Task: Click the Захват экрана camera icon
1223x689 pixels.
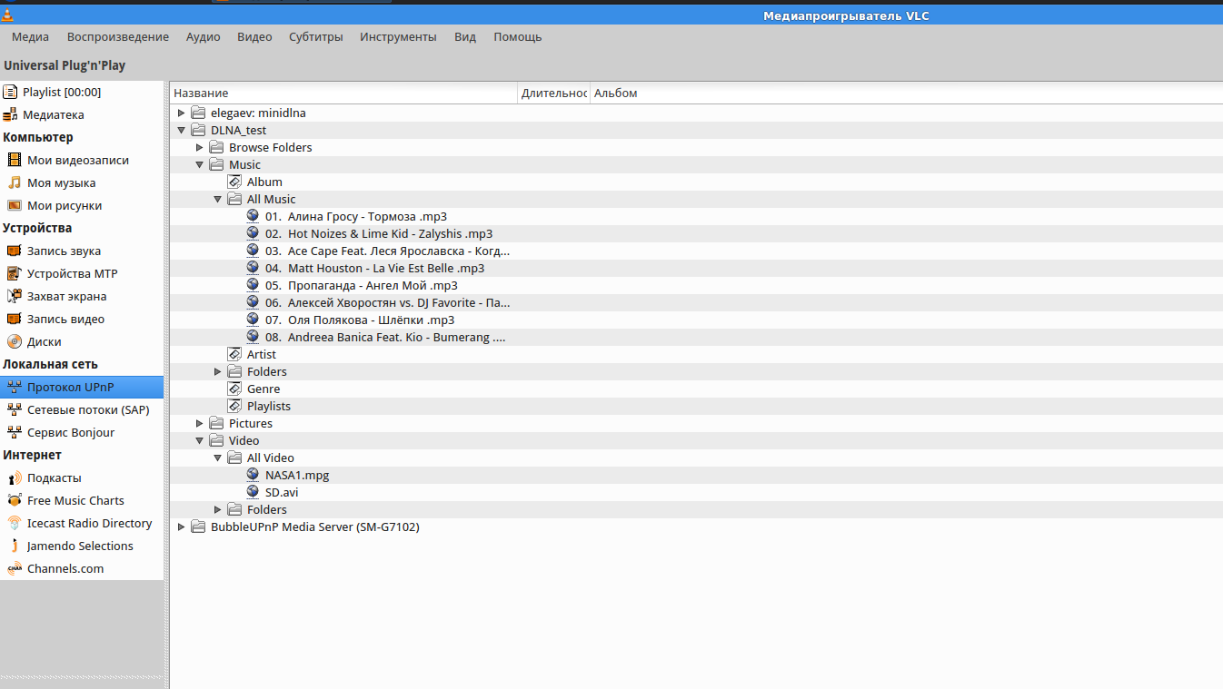Action: (x=14, y=296)
